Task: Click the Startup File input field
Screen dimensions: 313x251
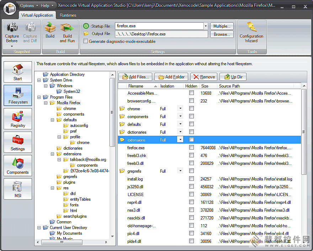Action: 159,26
